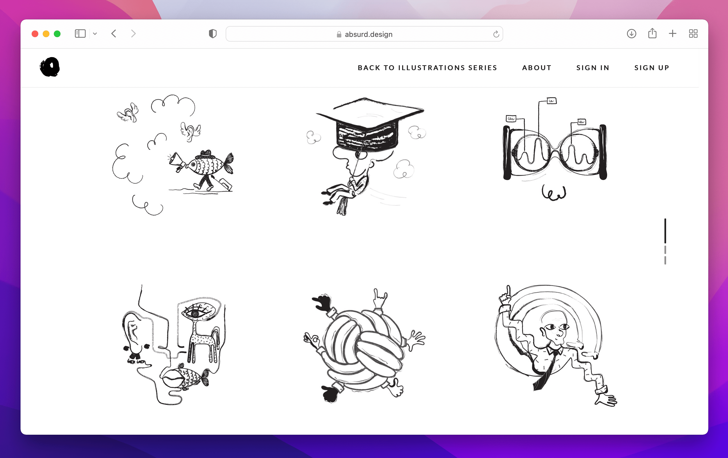Click BACK TO ILLUSTRATIONS SERIES

427,68
